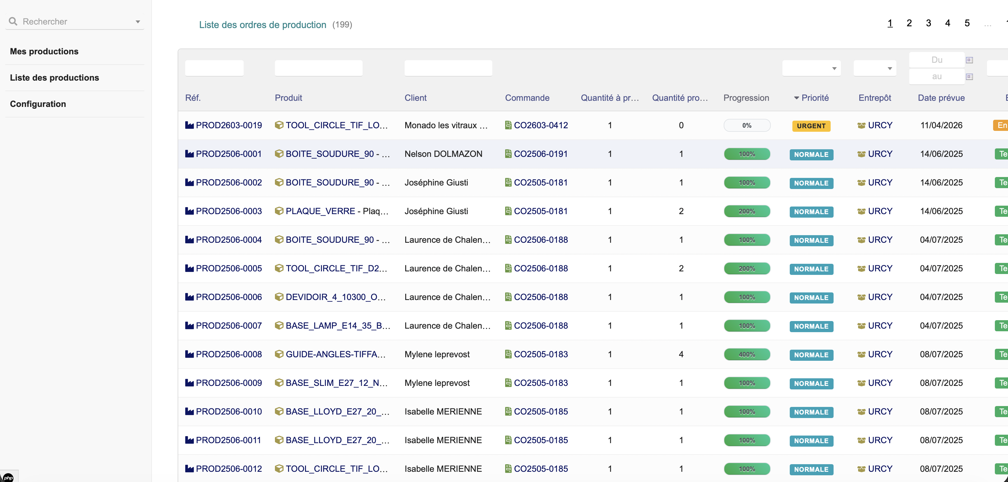1008x482 pixels.
Task: Open production order PROD2506-0008
Action: click(x=229, y=354)
